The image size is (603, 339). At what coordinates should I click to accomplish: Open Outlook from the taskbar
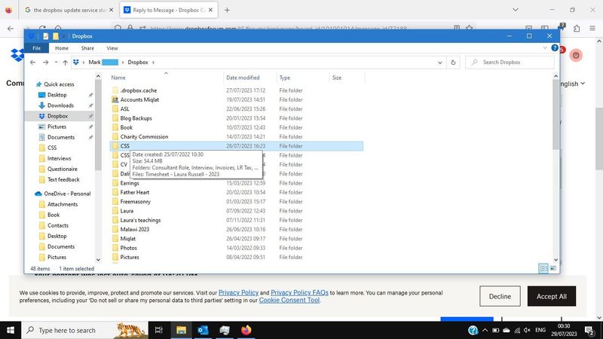coord(203,330)
